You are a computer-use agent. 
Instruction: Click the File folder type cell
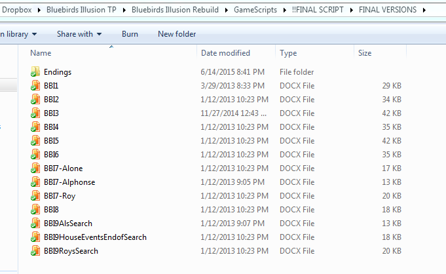click(297, 71)
